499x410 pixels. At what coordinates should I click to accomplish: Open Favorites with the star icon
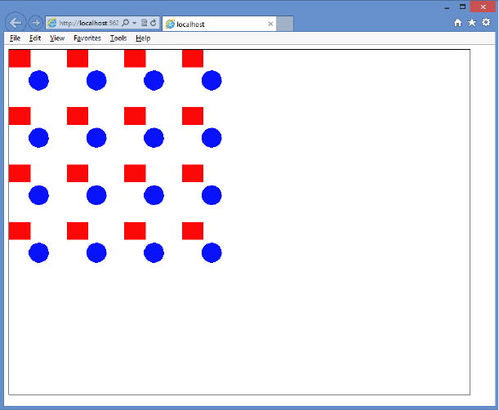471,23
